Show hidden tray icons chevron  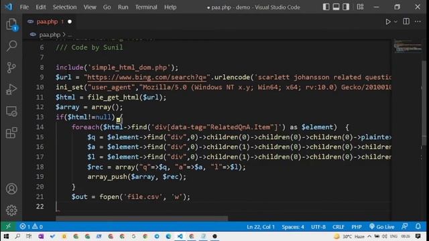click(369, 236)
